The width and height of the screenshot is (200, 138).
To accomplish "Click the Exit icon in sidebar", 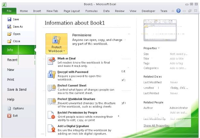I will tap(9, 115).
